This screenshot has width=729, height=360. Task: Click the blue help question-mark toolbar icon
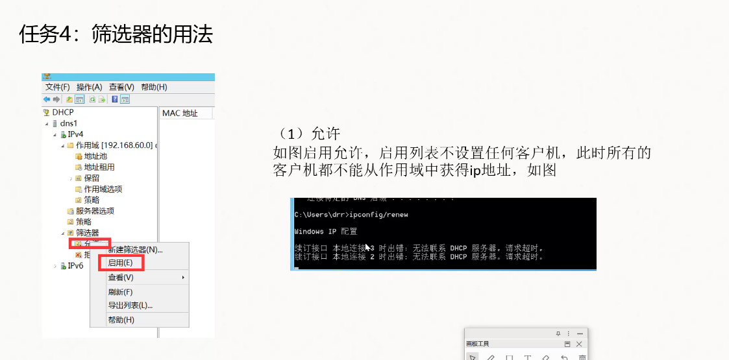coord(114,99)
